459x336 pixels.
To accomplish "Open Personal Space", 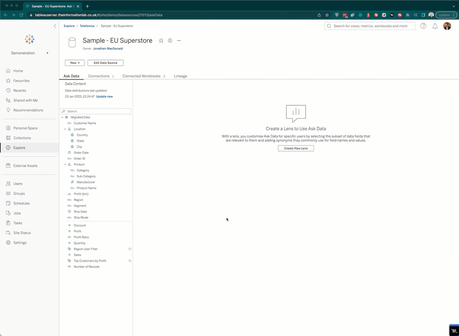I will coord(25,128).
